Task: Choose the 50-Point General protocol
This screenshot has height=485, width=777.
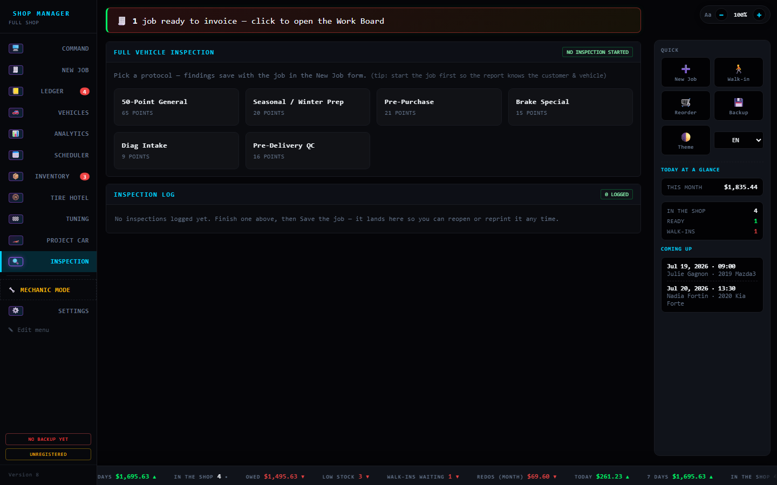Action: (176, 107)
